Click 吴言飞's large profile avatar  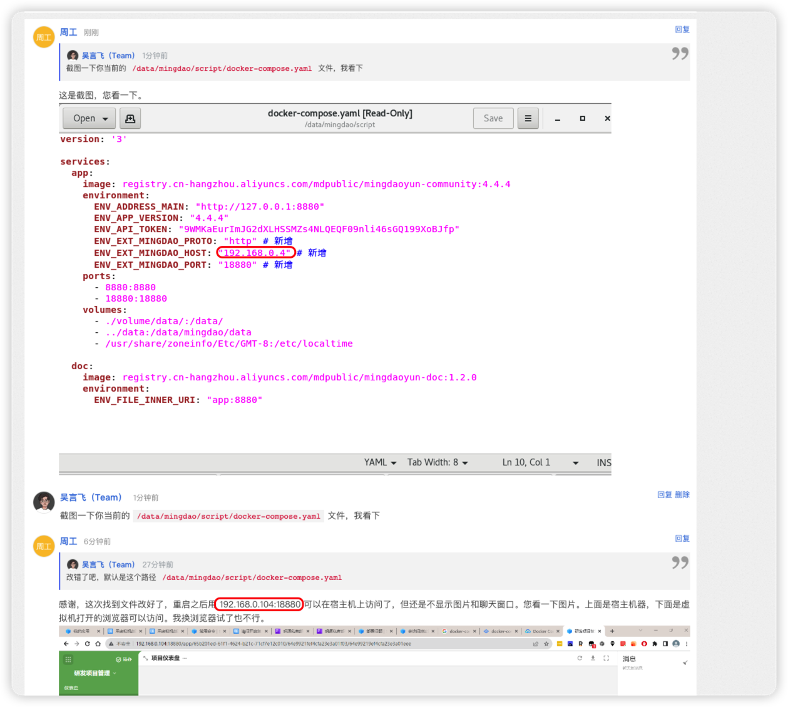[44, 502]
